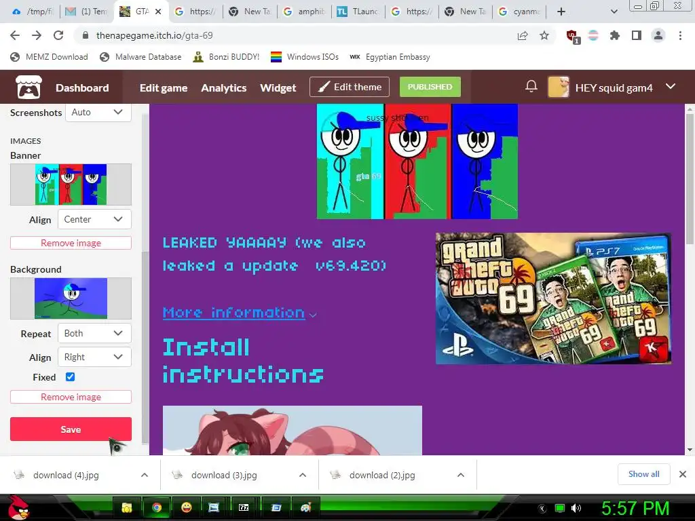Remove the Background image

(x=71, y=397)
